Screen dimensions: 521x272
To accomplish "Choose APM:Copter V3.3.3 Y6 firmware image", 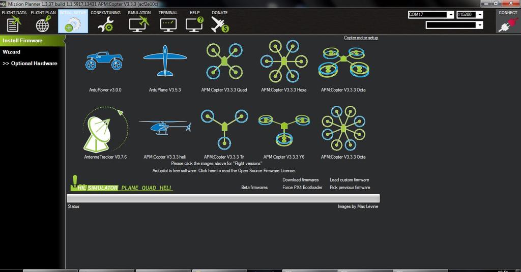I will 284,130.
